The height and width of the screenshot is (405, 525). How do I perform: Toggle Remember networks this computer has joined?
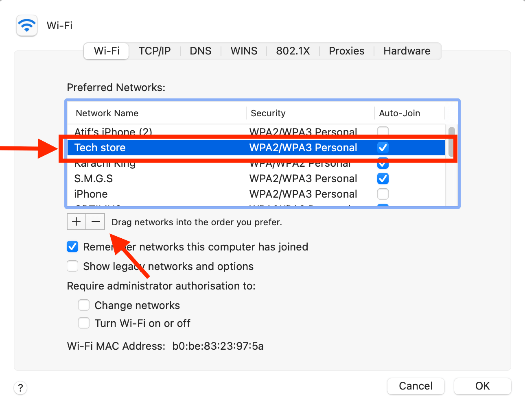coord(72,247)
